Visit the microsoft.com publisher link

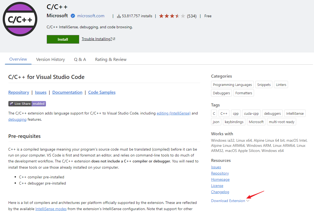(x=91, y=16)
